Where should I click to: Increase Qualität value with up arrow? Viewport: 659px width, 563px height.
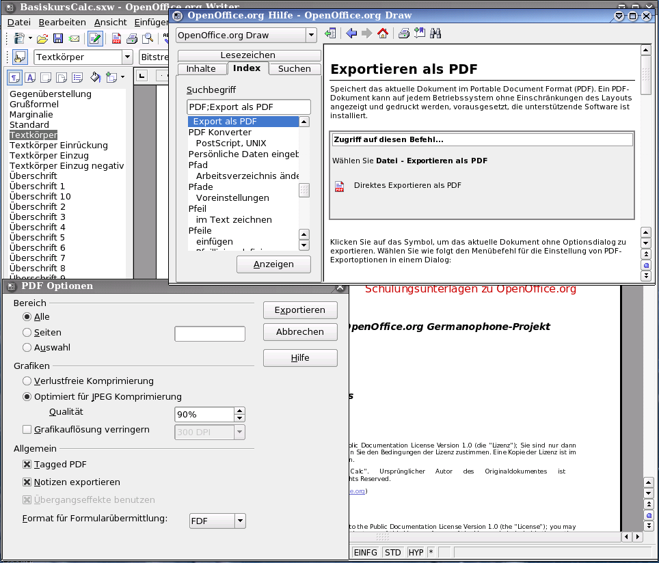(239, 411)
